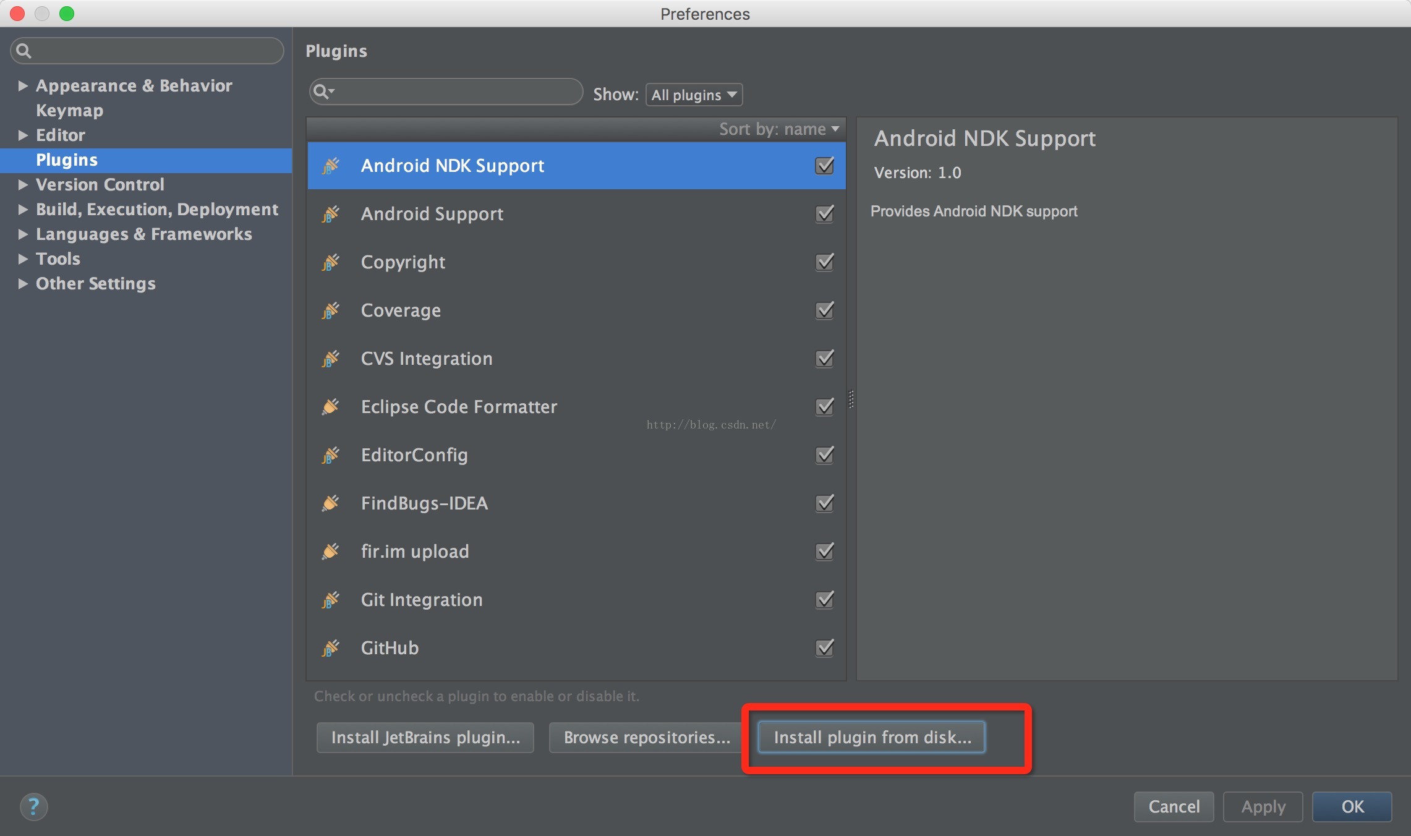Disable the Coverage plugin checkbox
1411x836 pixels.
[x=824, y=310]
